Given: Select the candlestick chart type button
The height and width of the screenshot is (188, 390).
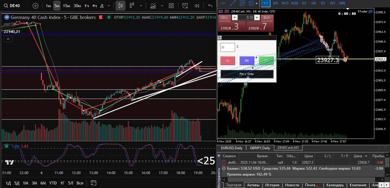Looking at the screenshot, I should (121, 6).
